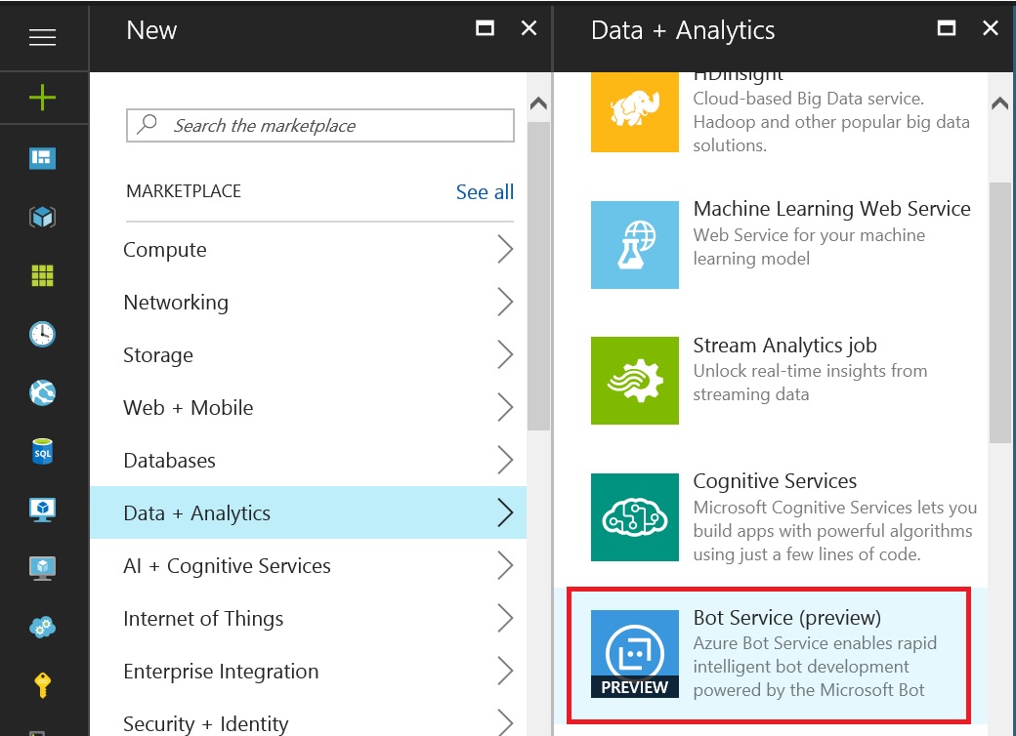Expand the Networking category chevron

pyautogui.click(x=505, y=302)
